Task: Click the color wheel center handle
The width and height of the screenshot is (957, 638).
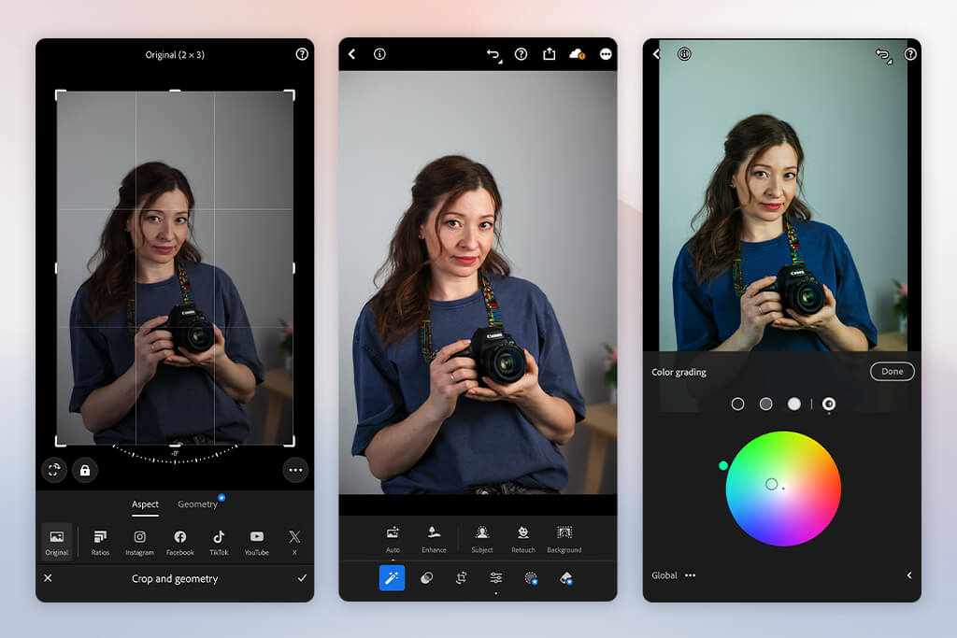Action: click(x=771, y=484)
